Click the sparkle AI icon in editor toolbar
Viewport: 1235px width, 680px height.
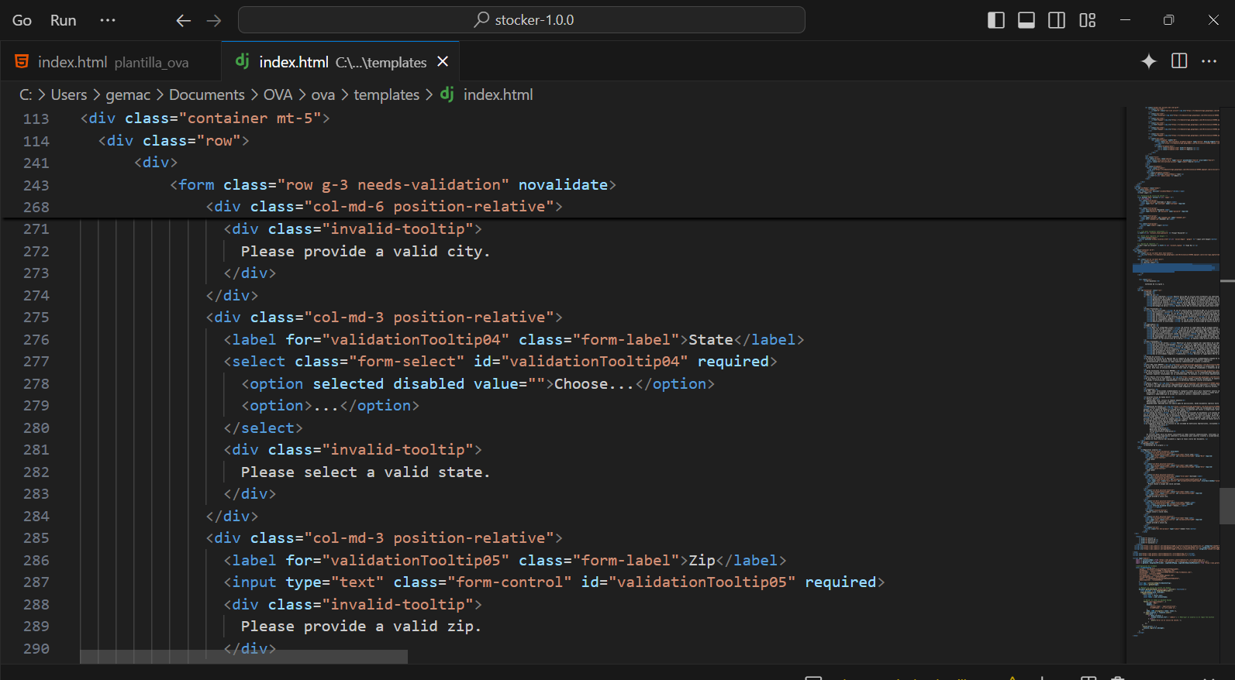(1149, 61)
